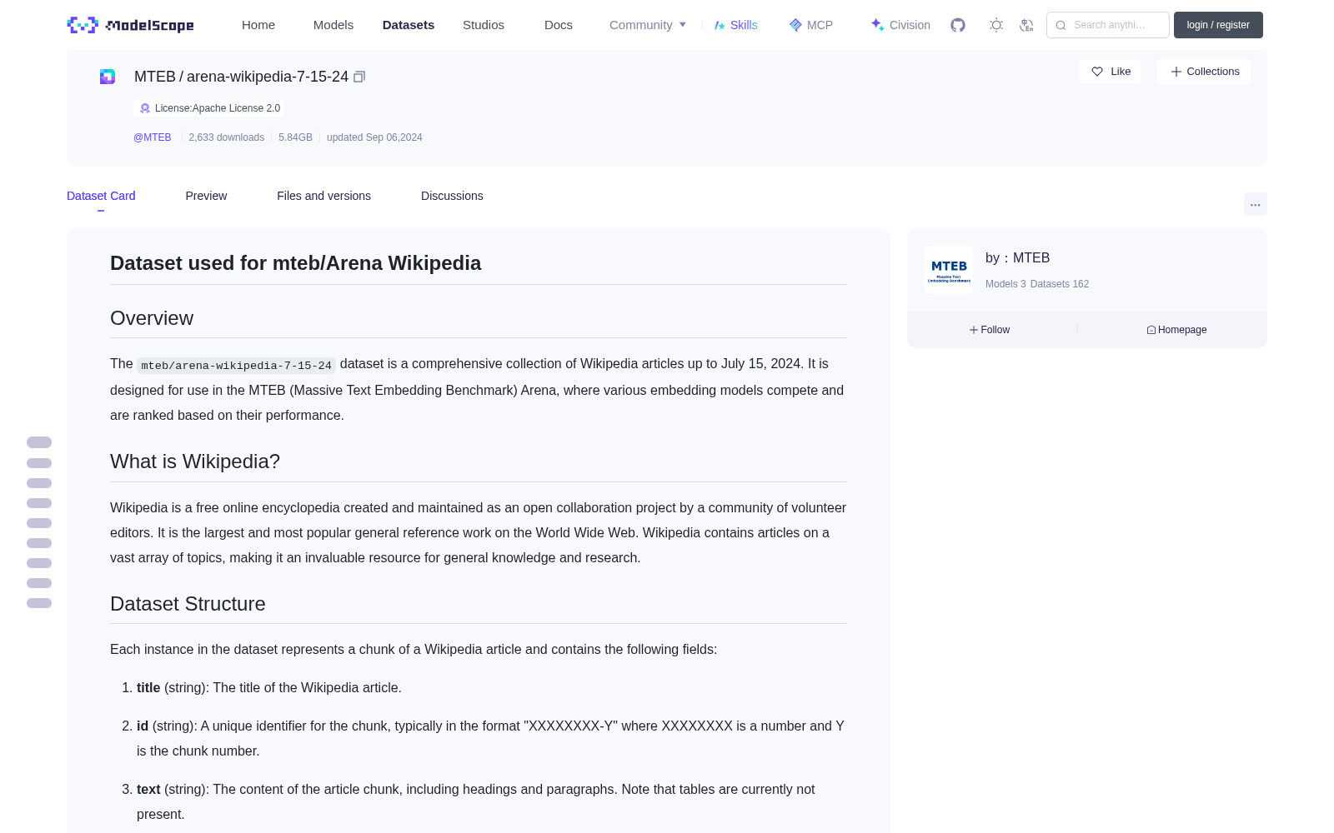Click the mteb/arena-wikipedia-7-15-24 inline code
Viewport: 1334px width, 833px height.
pyautogui.click(x=237, y=365)
